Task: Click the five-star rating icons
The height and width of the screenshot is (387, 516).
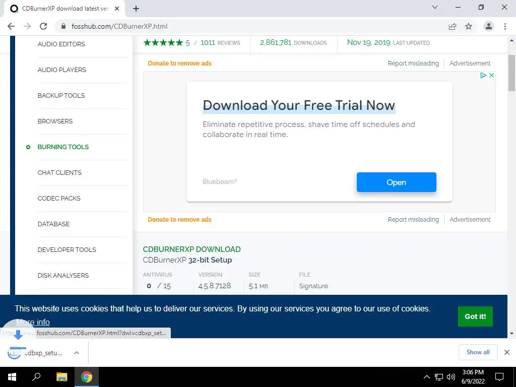Action: tap(163, 42)
